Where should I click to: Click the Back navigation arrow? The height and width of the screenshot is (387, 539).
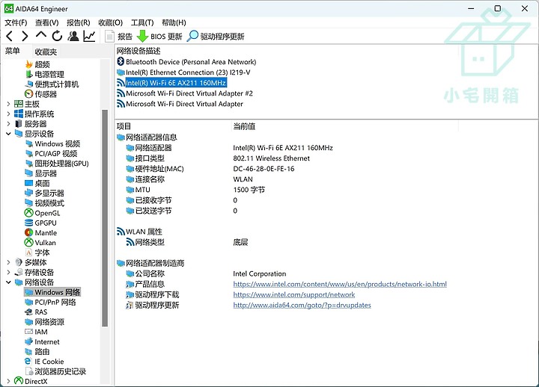click(10, 36)
